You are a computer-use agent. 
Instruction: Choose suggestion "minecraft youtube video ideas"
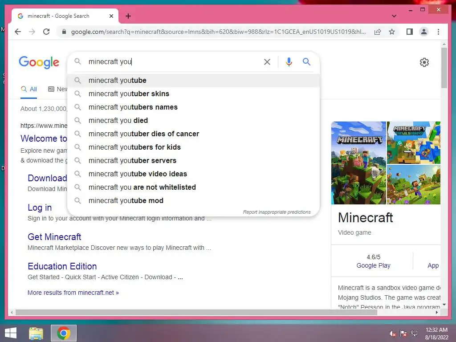(193, 174)
